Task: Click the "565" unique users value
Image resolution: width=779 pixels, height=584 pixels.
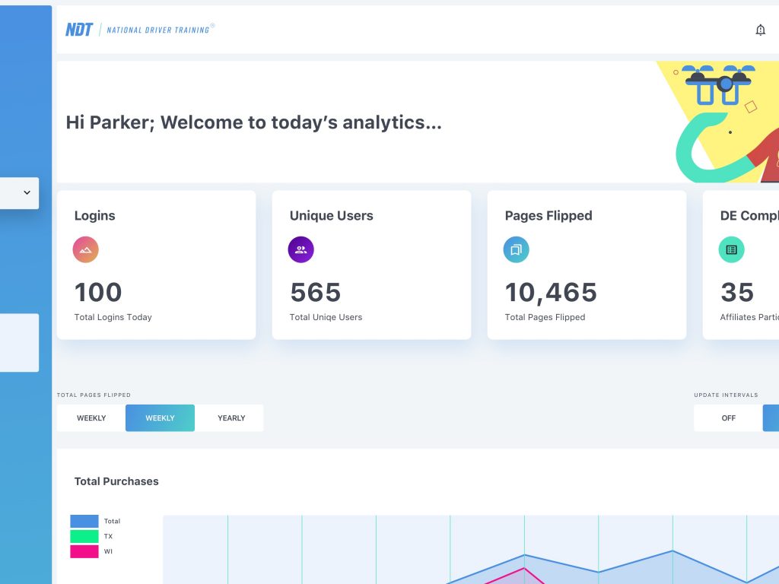Action: tap(316, 292)
